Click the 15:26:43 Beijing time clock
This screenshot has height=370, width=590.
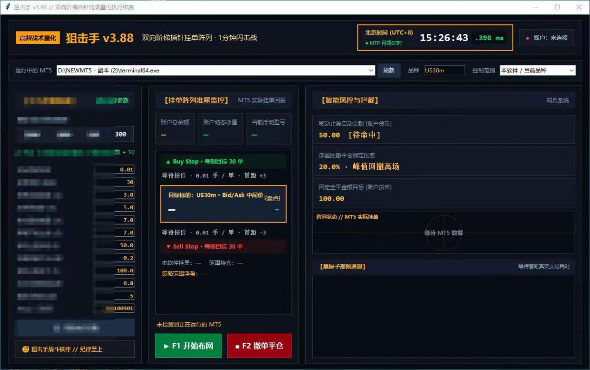444,38
